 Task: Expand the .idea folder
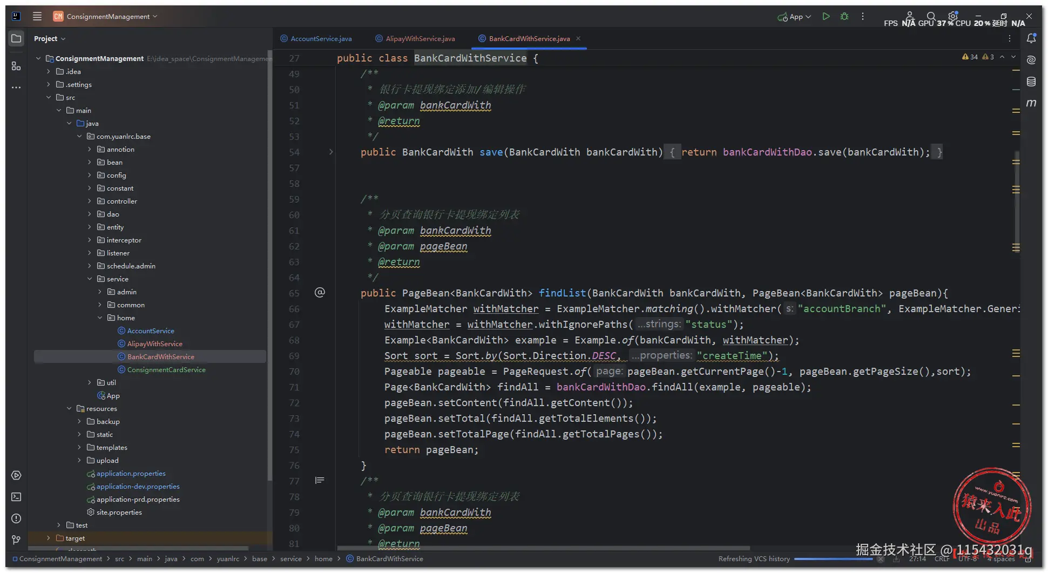tap(49, 71)
